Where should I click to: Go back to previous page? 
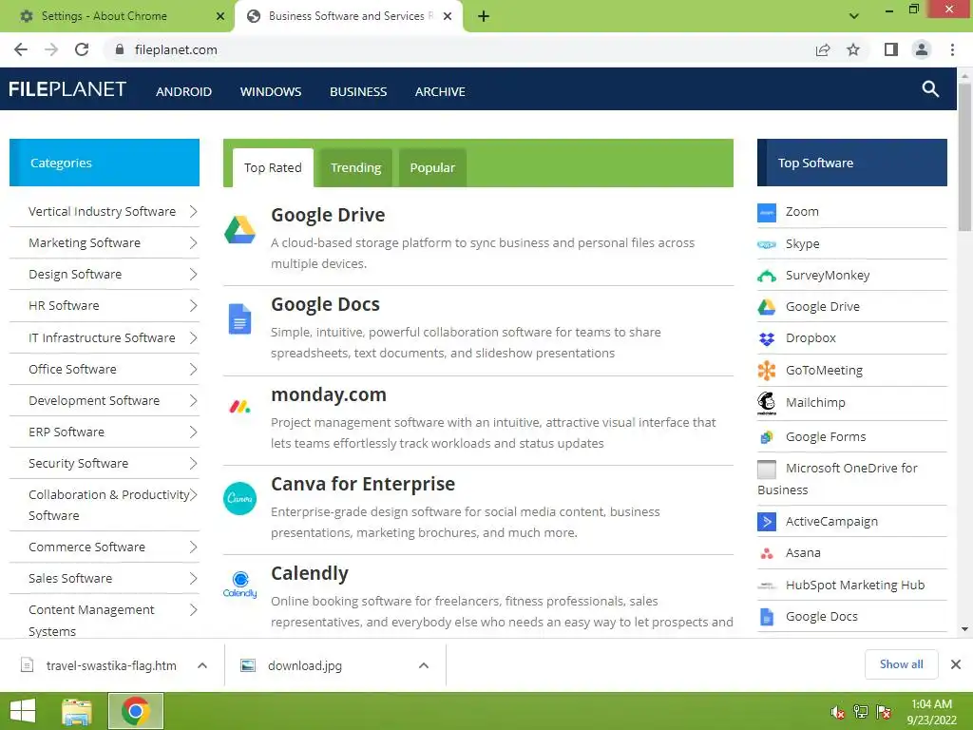pyautogui.click(x=21, y=49)
